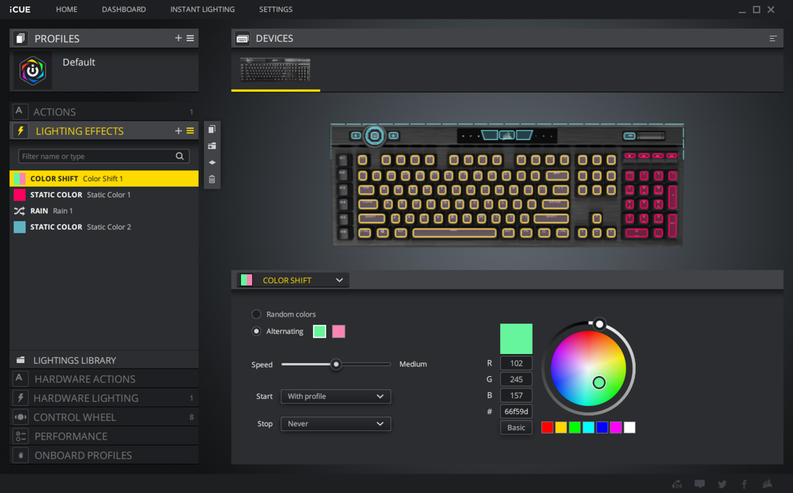Click the Facebook icon in footer
793x493 pixels.
[x=744, y=484]
